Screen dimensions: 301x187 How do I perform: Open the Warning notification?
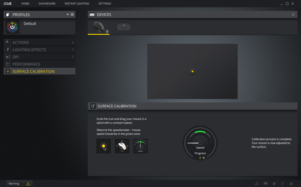pos(19,184)
